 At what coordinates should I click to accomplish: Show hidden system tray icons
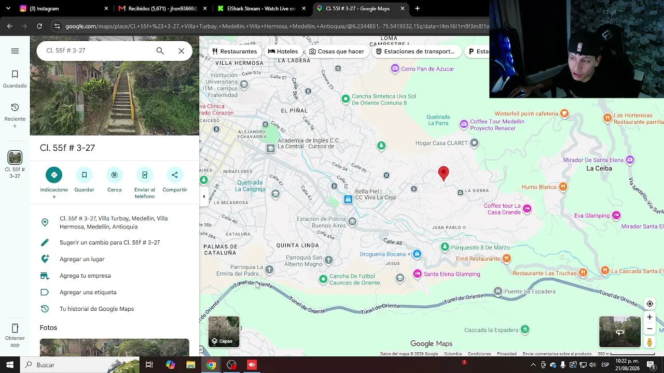click(533, 365)
